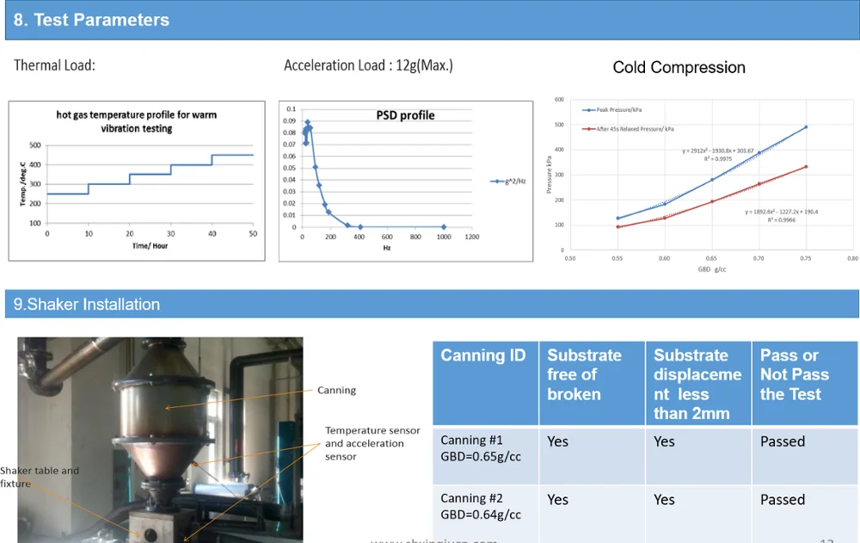Click the 'Shaker table and fixture' annotation
Image resolution: width=860 pixels, height=543 pixels.
pyautogui.click(x=40, y=477)
